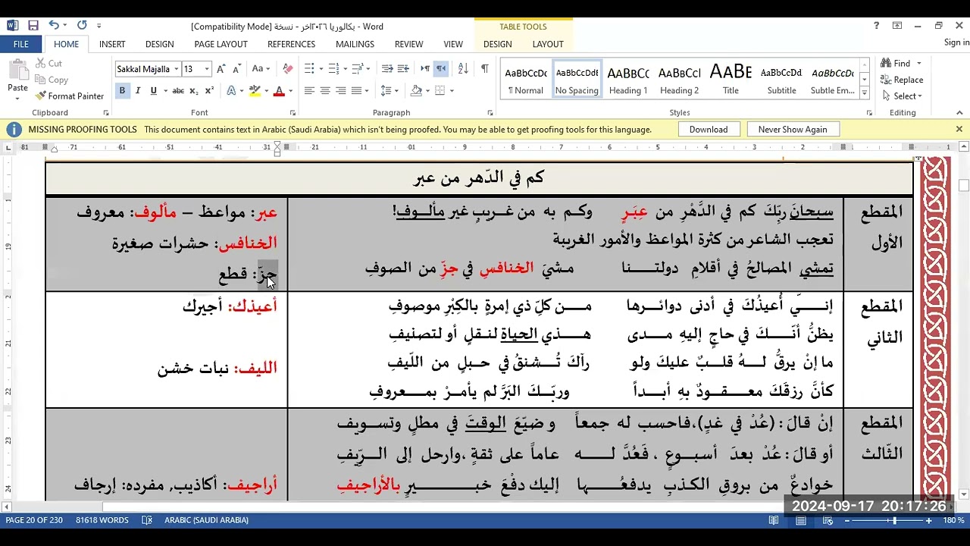This screenshot has width=970, height=546.
Task: Toggle Show/Hide paragraph marks
Action: 485,69
